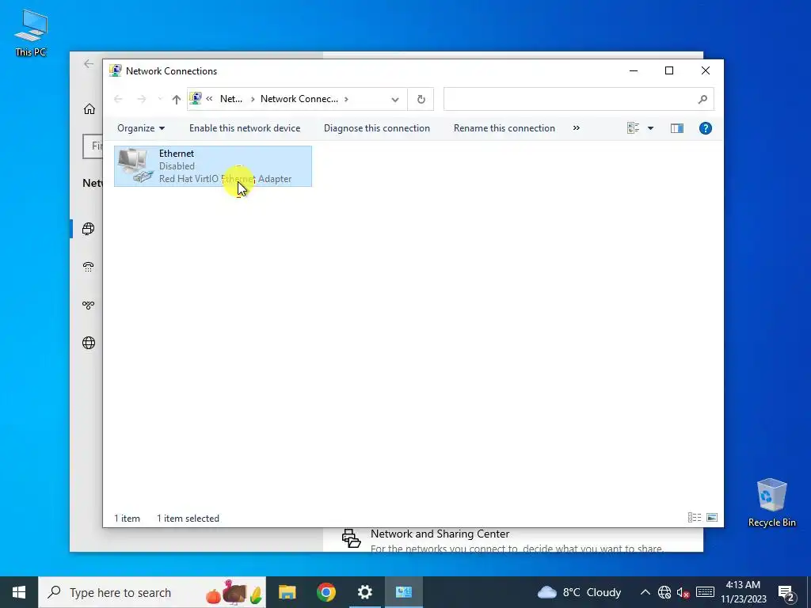
Task: Toggle the preview pane
Action: pos(677,128)
